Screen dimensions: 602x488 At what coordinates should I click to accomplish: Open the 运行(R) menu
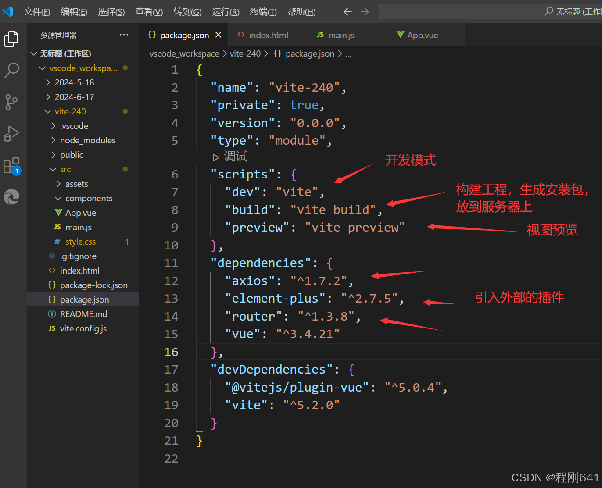(x=226, y=12)
